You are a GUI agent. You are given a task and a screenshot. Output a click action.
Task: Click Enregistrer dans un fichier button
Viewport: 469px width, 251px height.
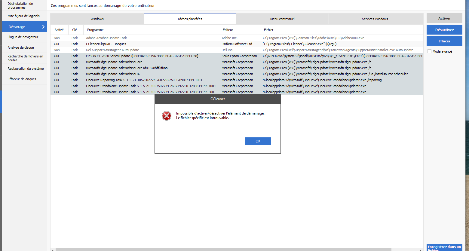(x=444, y=248)
